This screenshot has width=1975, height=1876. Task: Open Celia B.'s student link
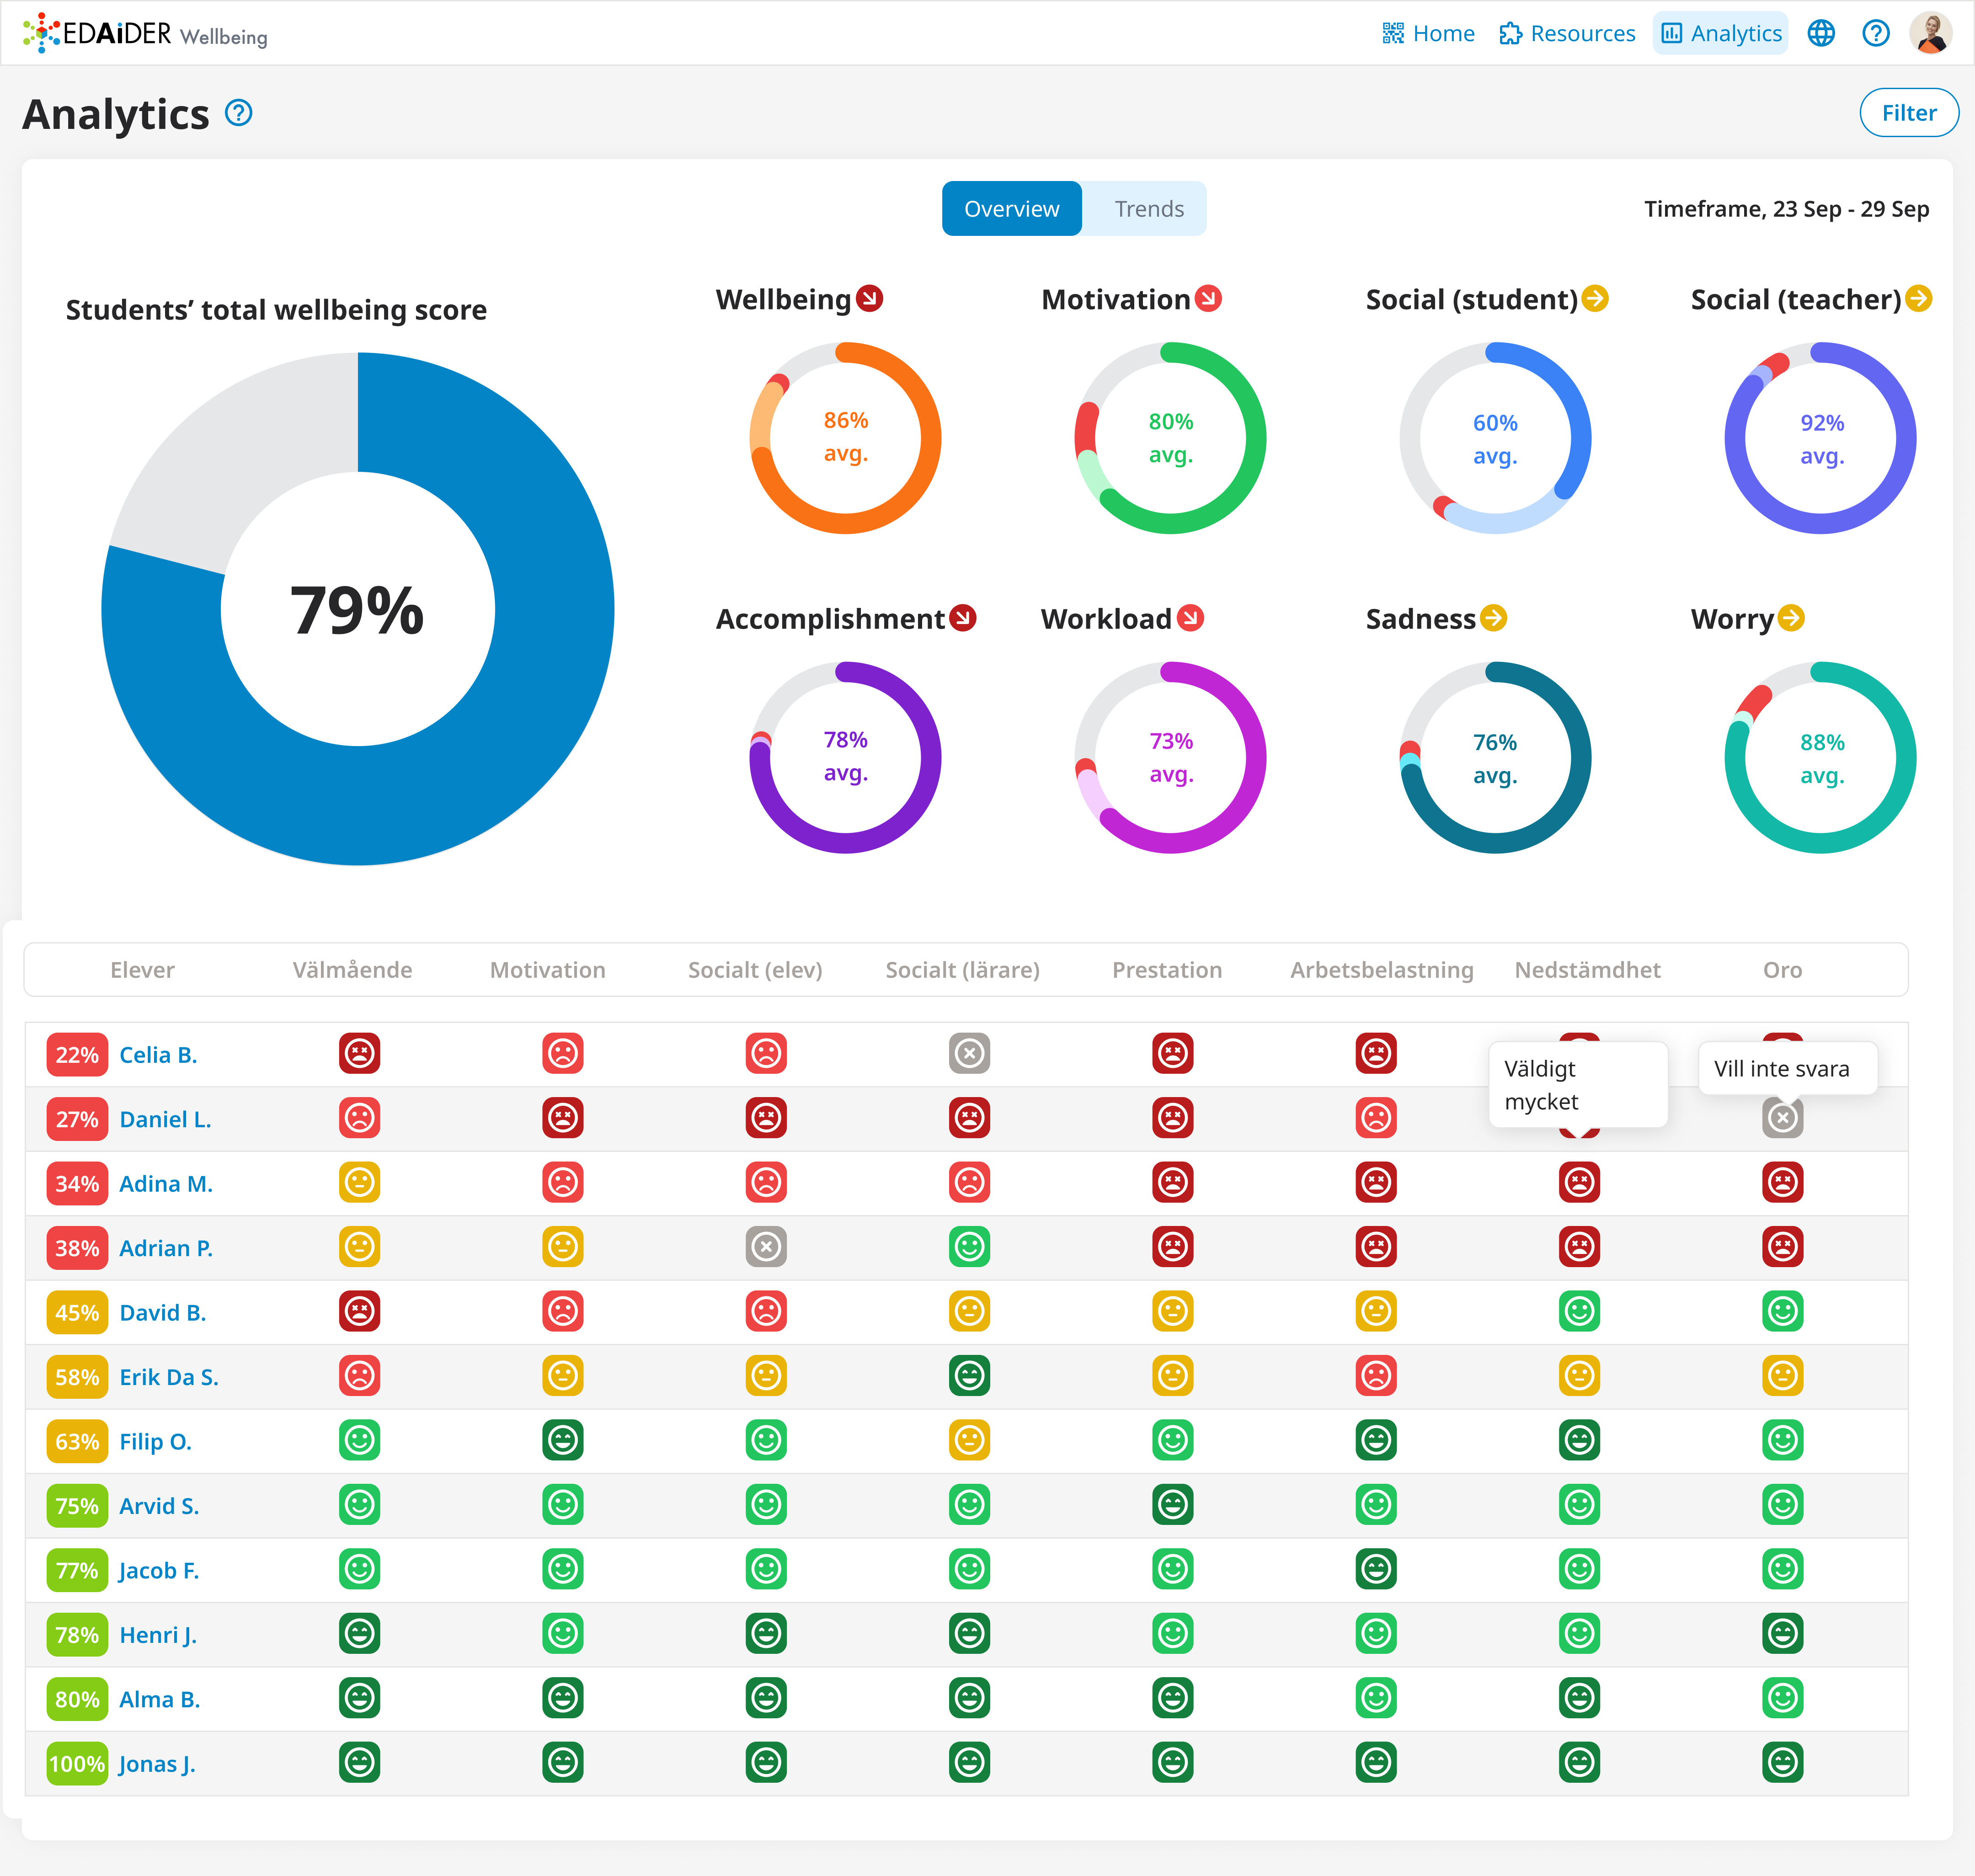click(x=158, y=1054)
